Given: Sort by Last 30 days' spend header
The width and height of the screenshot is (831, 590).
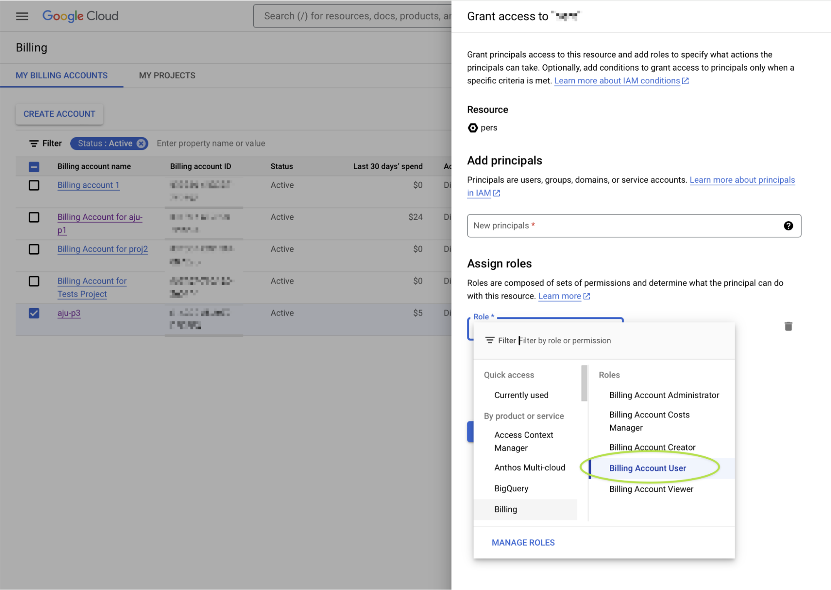Looking at the screenshot, I should coord(388,166).
